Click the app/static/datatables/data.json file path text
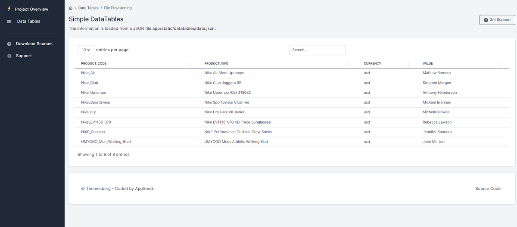Viewport: 517px width, 227px height. coord(184,28)
